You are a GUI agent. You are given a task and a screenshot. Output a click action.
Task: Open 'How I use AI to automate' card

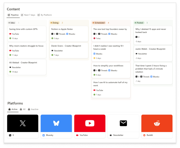coord(111,89)
